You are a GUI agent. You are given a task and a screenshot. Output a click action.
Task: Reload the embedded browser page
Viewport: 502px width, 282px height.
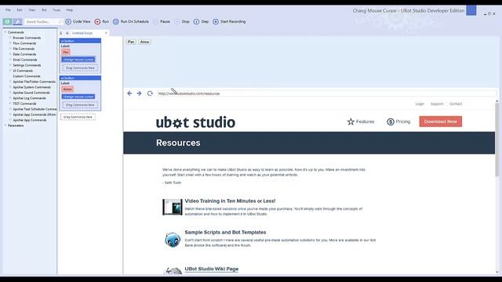[150, 93]
